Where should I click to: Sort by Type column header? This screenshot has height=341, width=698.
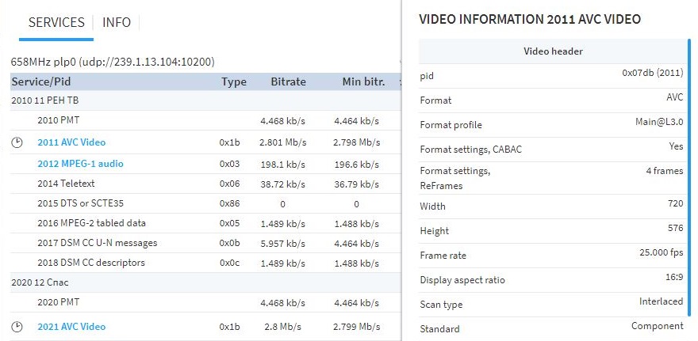point(233,81)
